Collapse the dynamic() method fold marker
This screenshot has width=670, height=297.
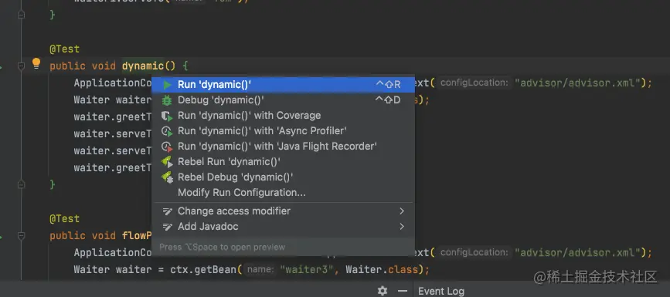click(21, 66)
